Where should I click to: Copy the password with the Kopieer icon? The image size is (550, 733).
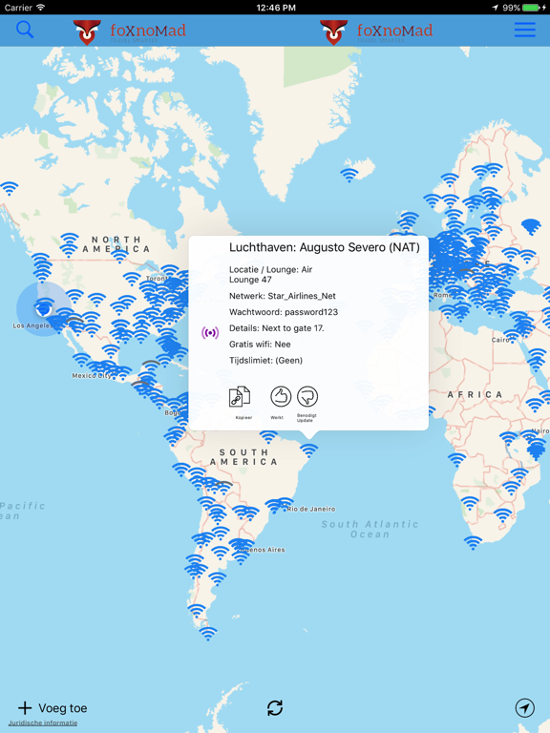(240, 397)
